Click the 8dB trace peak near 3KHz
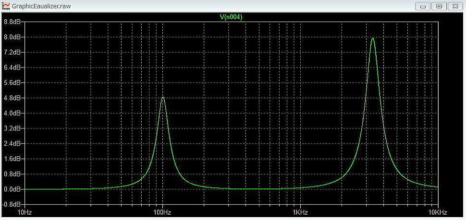This screenshot has width=466, height=220. [x=372, y=38]
